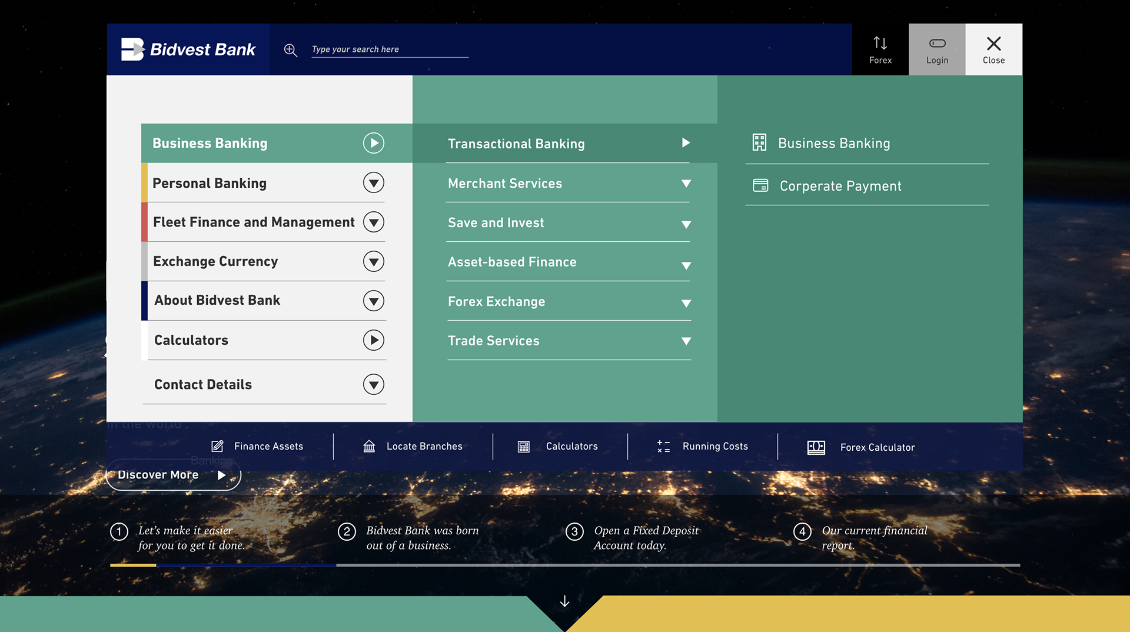
Task: Click the search magnifier icon
Action: point(290,50)
